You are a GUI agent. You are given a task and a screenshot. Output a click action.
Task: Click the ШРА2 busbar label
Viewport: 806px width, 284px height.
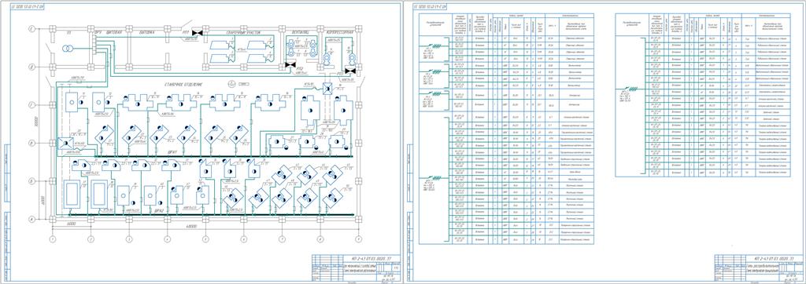(158, 210)
